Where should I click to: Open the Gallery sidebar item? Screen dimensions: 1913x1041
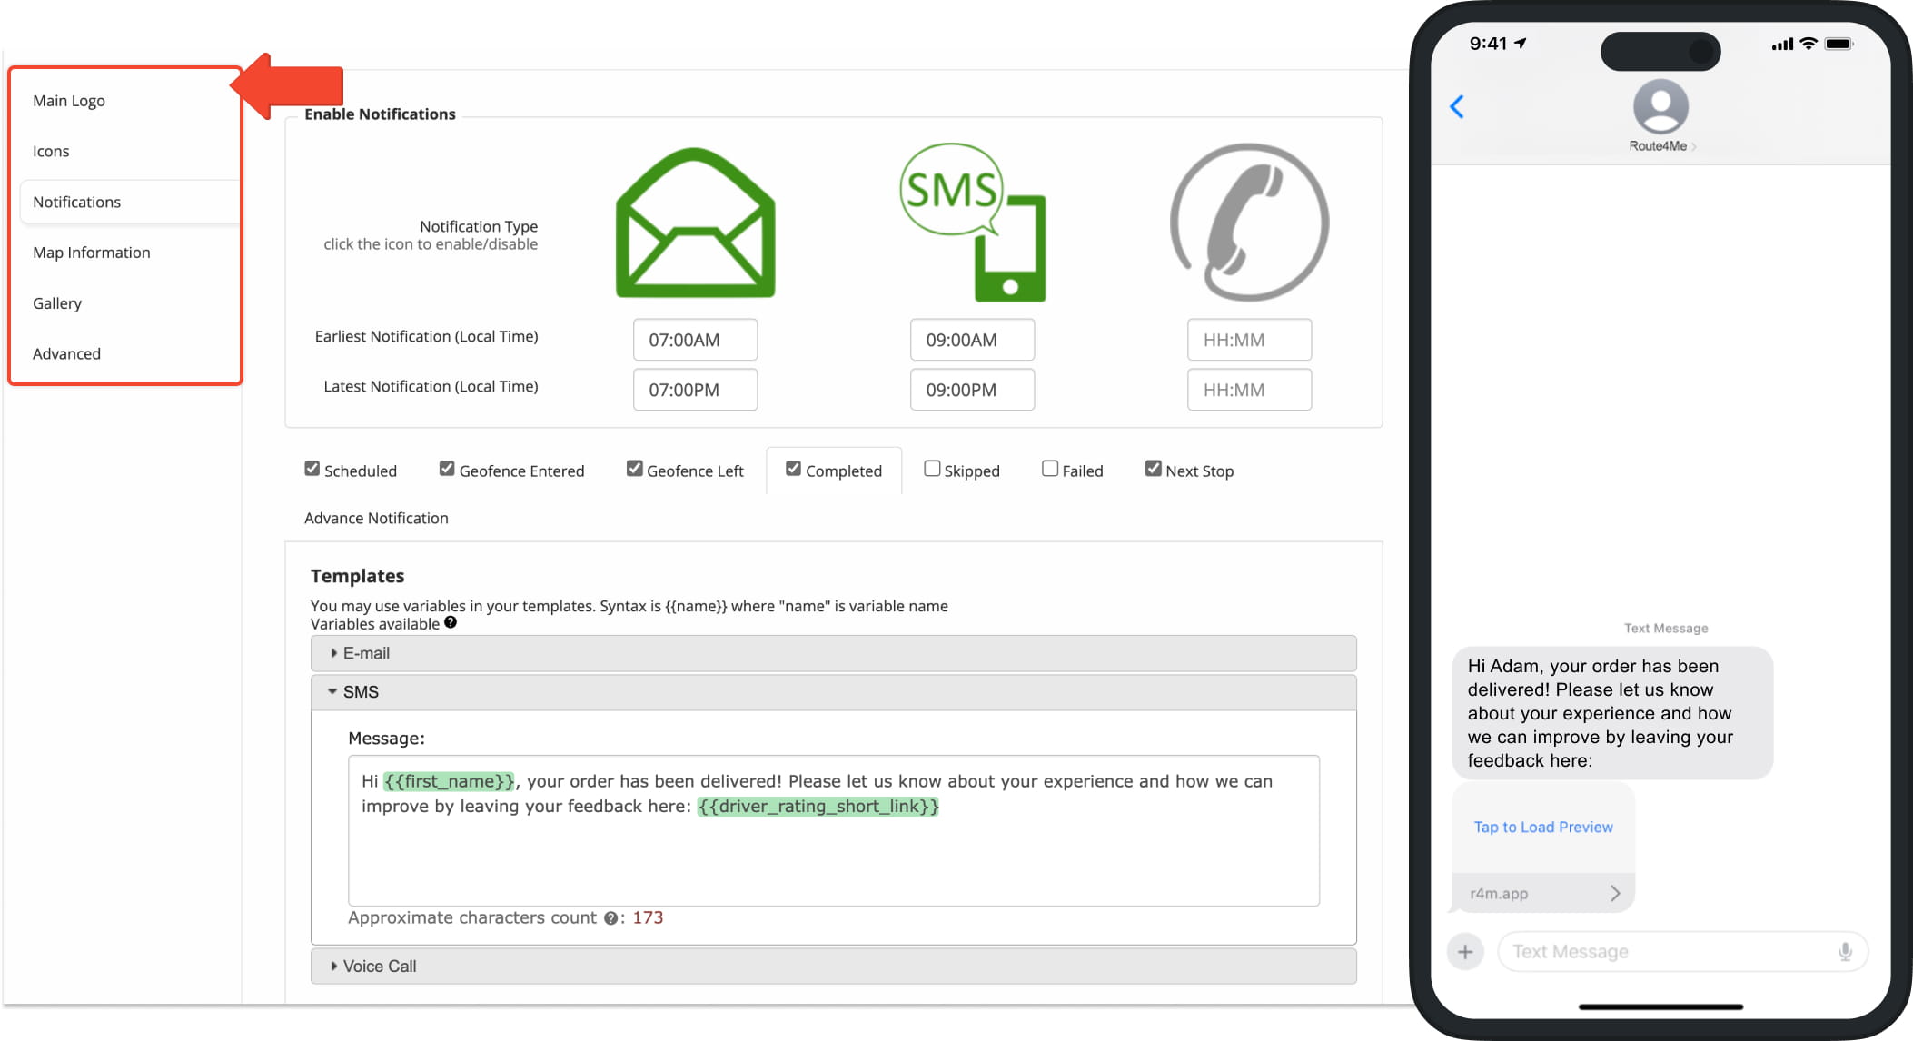(57, 303)
